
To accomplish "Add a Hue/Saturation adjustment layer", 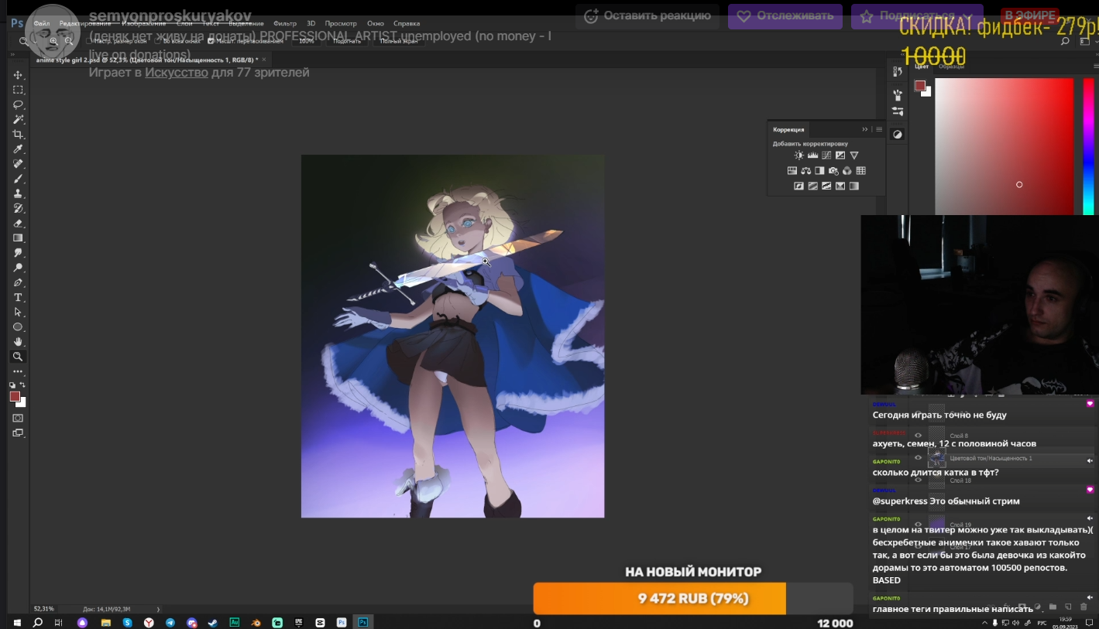I will 792,171.
